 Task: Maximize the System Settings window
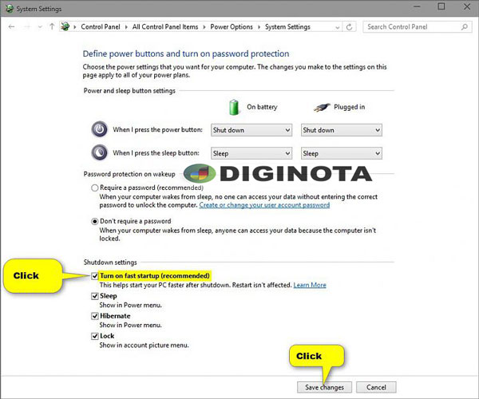pos(441,6)
